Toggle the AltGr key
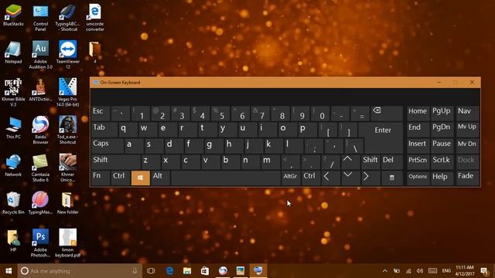This screenshot has height=278, width=495. (291, 178)
